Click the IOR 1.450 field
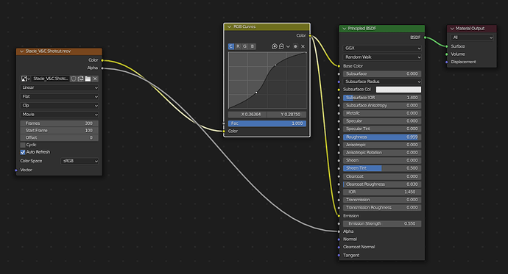 point(382,192)
